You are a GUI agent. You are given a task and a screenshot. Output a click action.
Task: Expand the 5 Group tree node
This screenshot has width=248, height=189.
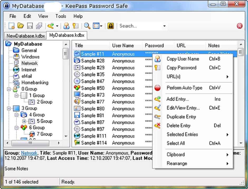click(24, 121)
